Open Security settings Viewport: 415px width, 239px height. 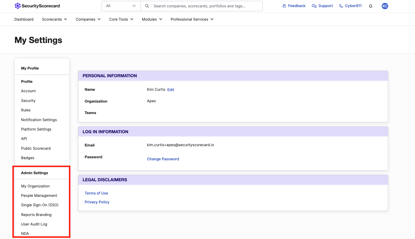[x=28, y=100]
